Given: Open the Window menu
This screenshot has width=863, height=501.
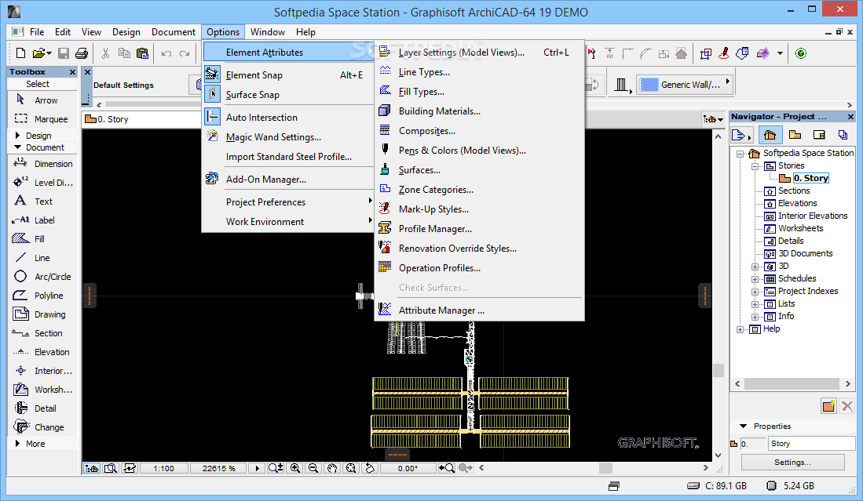Looking at the screenshot, I should [x=268, y=32].
